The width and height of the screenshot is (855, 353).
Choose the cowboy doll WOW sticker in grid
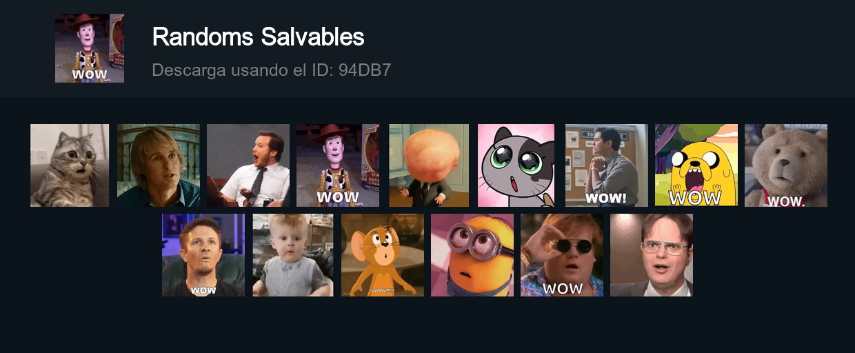338,165
